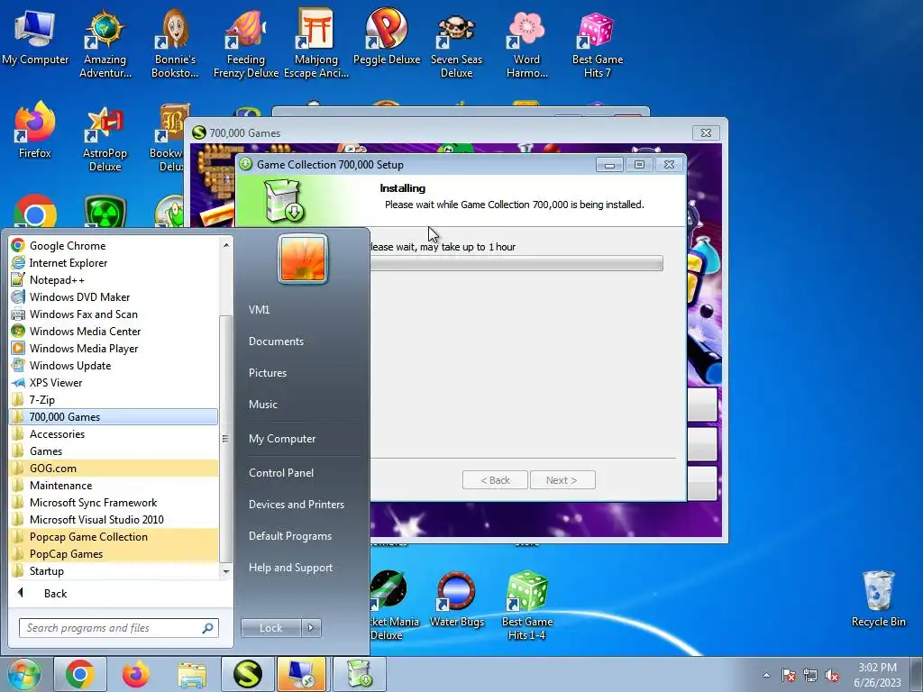The height and width of the screenshot is (692, 923).
Task: Open Bonnie's Bookstore desktop shortcut
Action: pos(175,44)
